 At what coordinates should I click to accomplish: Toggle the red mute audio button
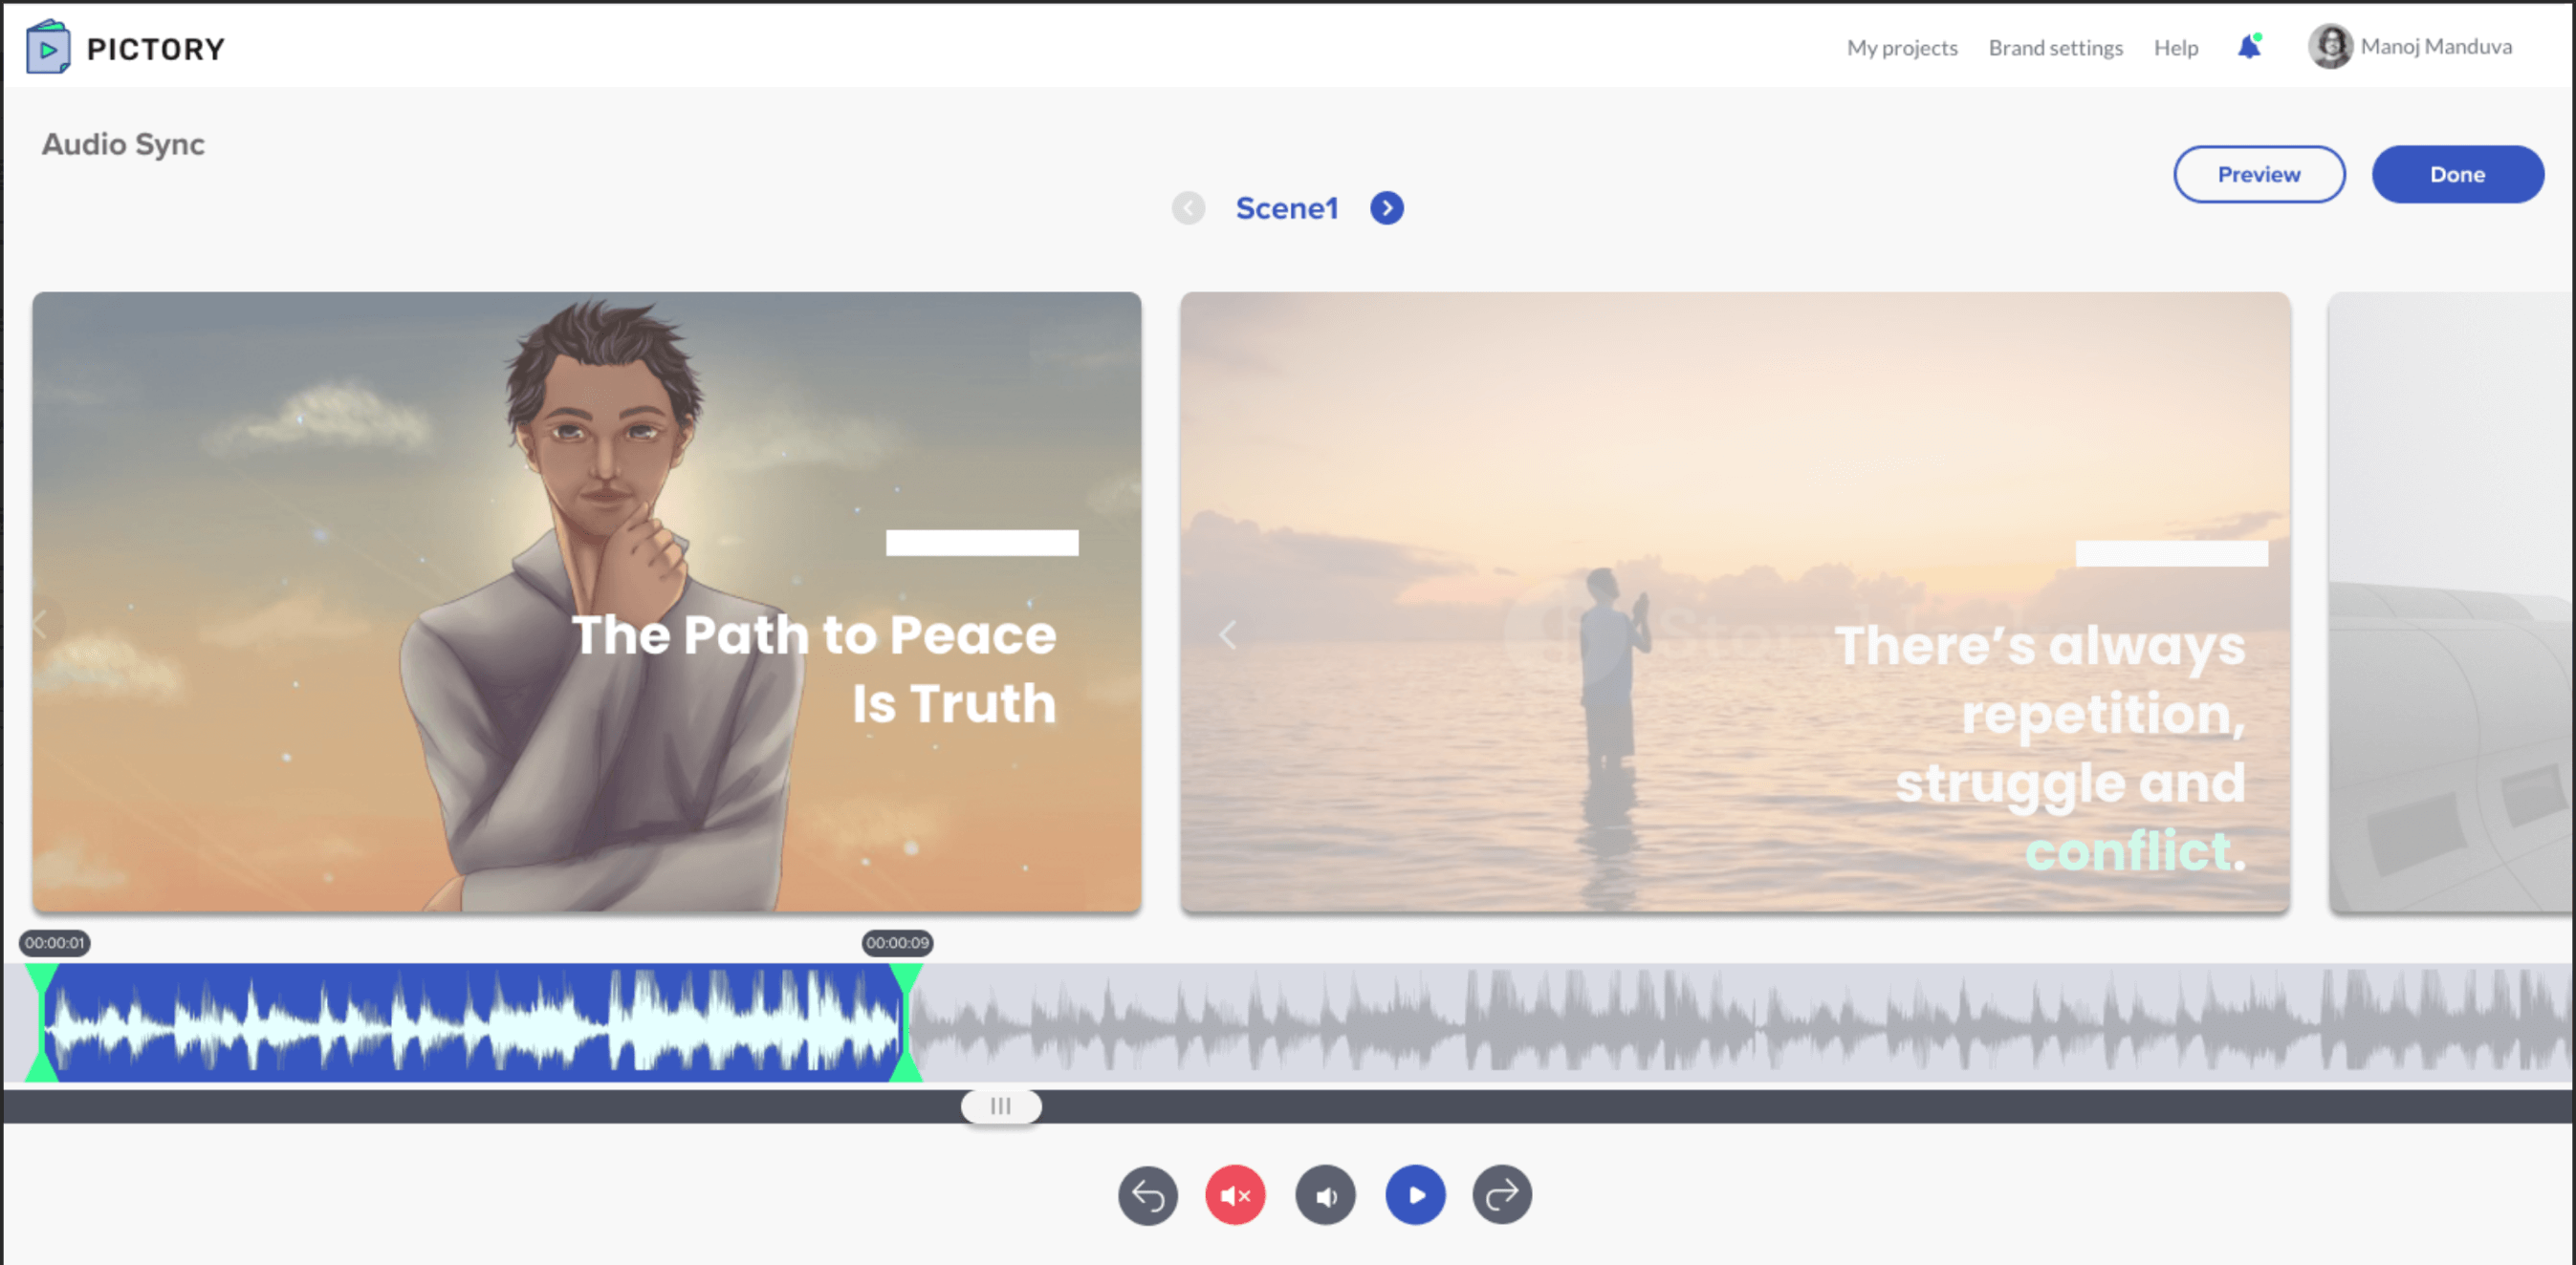[1235, 1195]
